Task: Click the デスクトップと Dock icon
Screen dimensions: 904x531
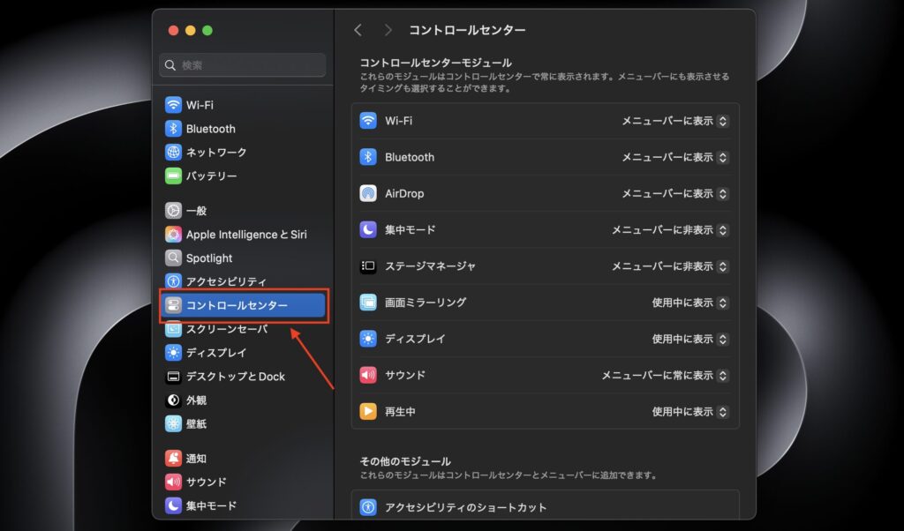Action: coord(173,377)
